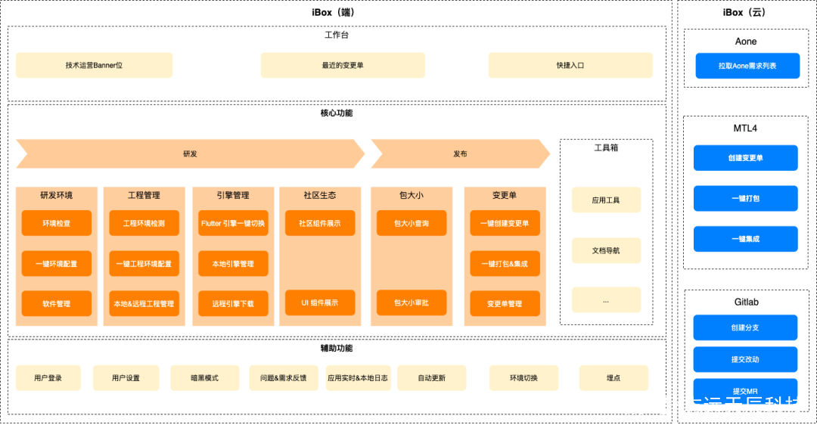Select the 本地引擎管理 block

pos(233,263)
